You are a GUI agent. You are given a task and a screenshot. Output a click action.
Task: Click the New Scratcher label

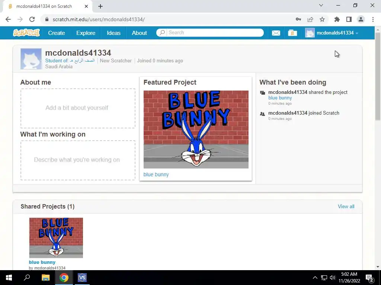116,60
